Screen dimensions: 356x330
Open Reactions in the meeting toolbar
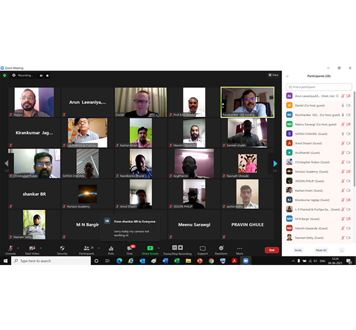221,250
